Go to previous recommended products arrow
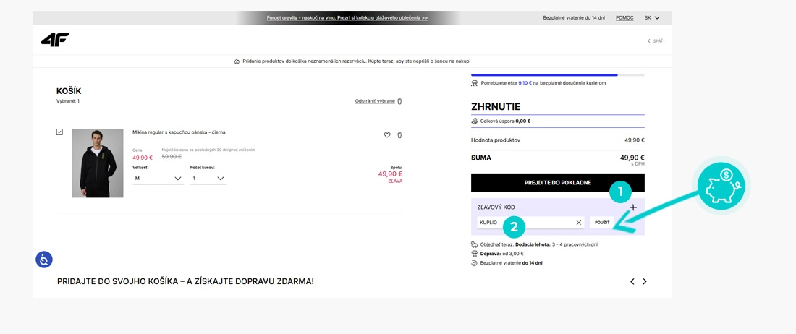The image size is (796, 334). click(x=632, y=281)
